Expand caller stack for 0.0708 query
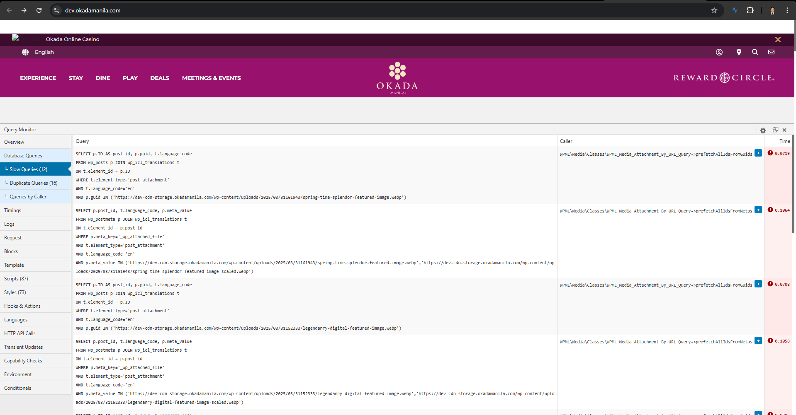This screenshot has height=415, width=796. tap(758, 284)
